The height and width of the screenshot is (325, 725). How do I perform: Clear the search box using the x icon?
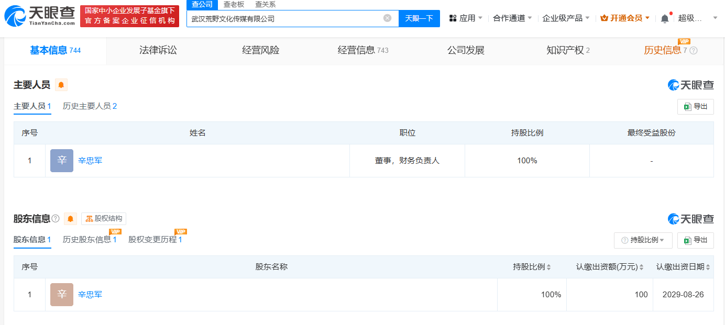(387, 18)
